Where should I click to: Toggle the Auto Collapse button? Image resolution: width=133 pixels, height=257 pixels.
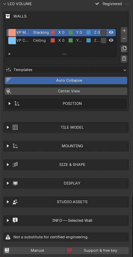[66, 80]
